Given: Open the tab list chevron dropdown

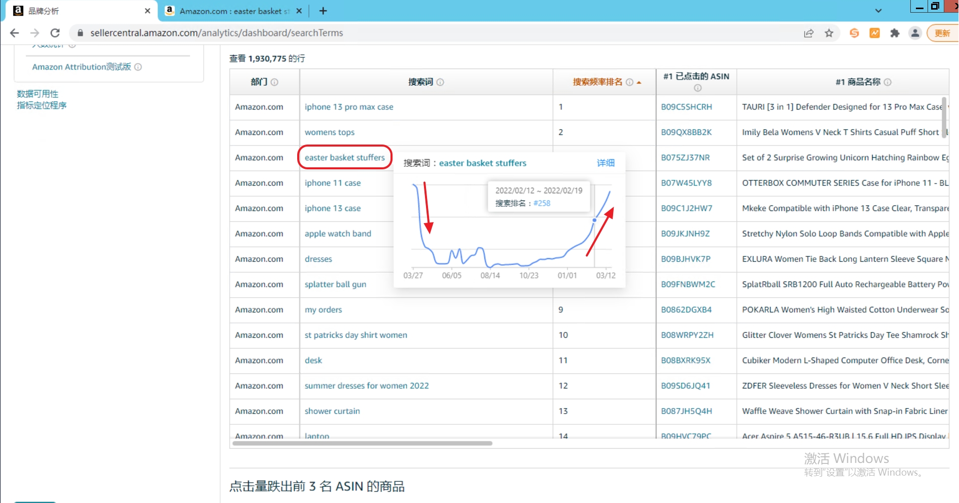Looking at the screenshot, I should (x=878, y=11).
